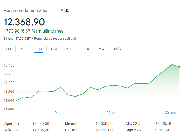Click the chart peak near 30 ene

(172, 64)
